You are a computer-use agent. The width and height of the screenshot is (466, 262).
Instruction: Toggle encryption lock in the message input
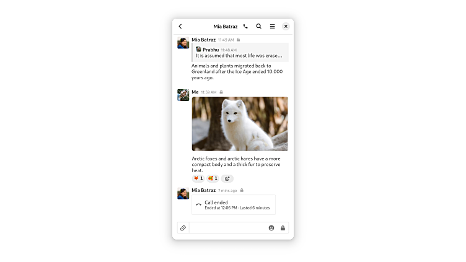tap(283, 228)
